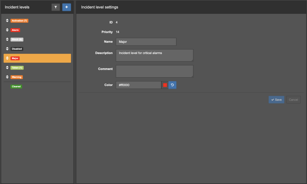Click the reorder arrows next to Alarm
This screenshot has width=307, height=184.
tap(7, 30)
